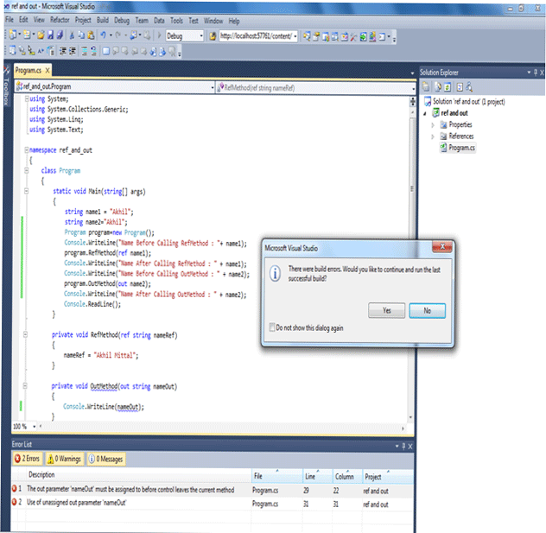Pin the Solution Explorer panel
Image resolution: width=546 pixels, height=533 pixels.
click(x=536, y=73)
